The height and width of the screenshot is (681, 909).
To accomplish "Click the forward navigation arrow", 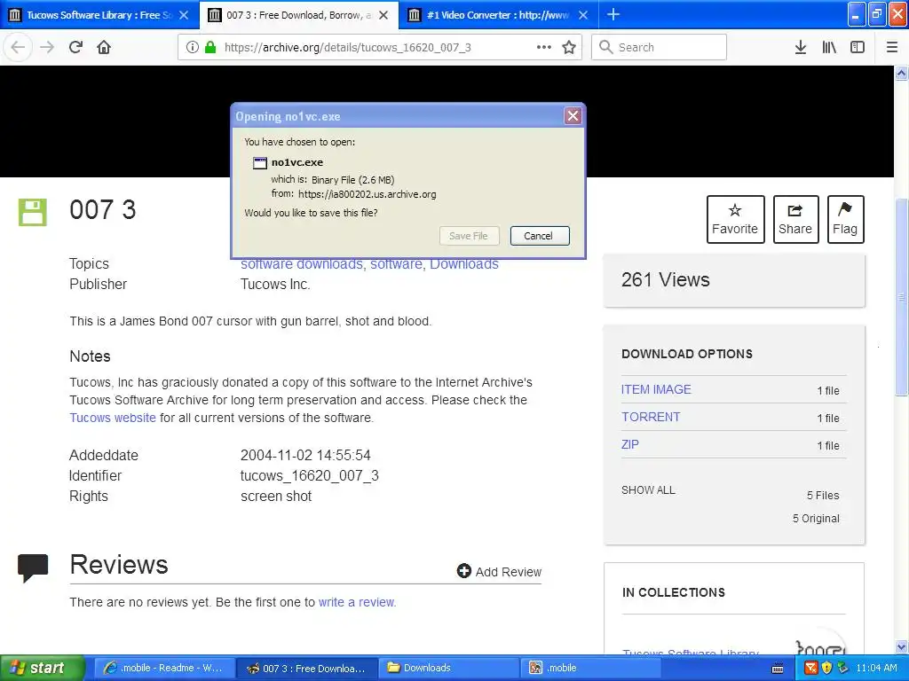I will pyautogui.click(x=47, y=47).
